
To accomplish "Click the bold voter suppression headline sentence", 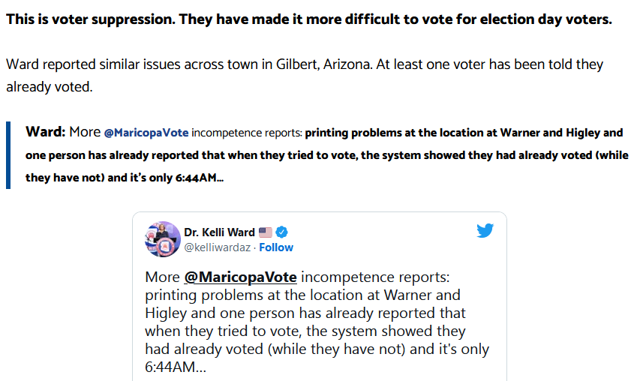I will 309,19.
